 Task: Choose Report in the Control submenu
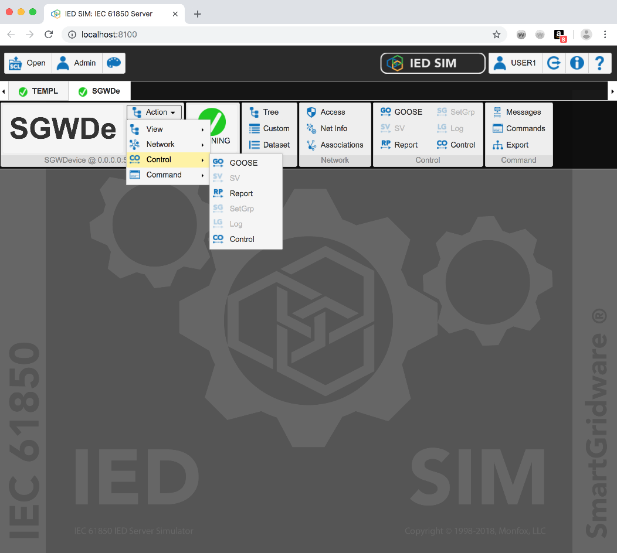coord(246,193)
